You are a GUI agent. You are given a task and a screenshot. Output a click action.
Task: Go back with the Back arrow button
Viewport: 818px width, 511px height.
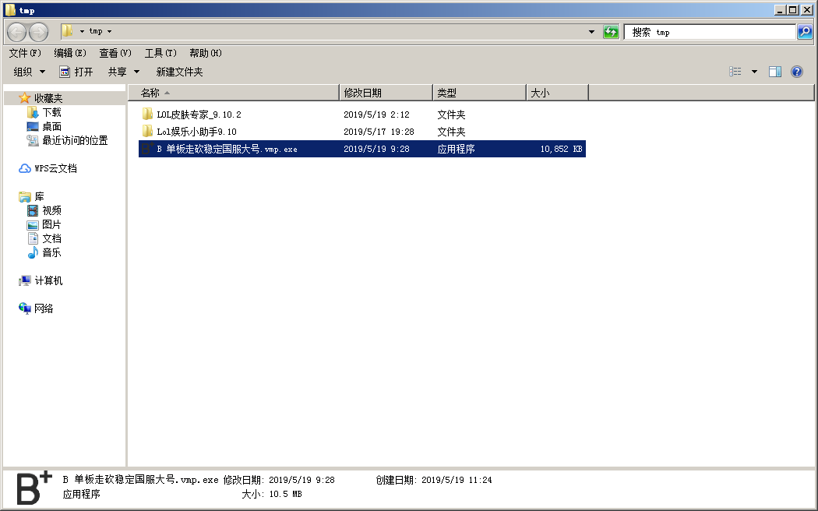16,33
